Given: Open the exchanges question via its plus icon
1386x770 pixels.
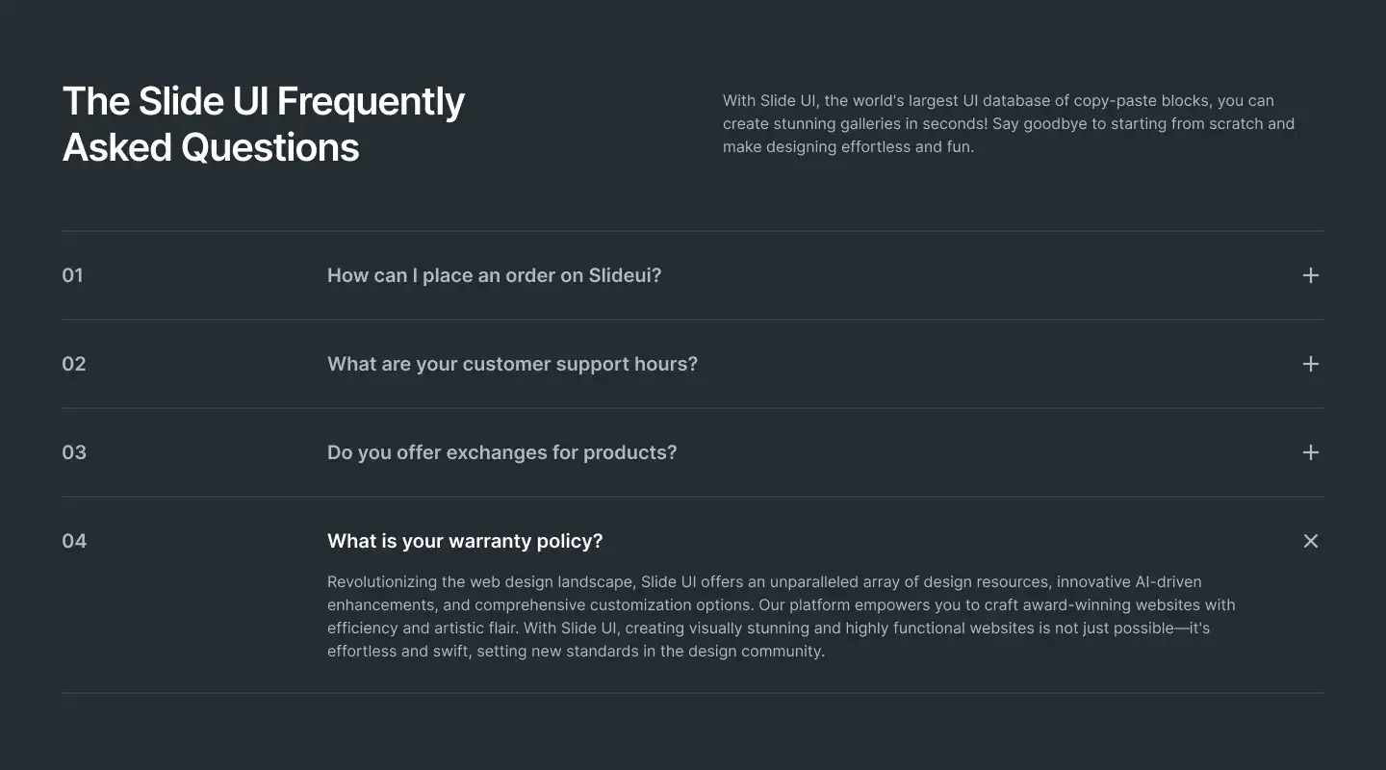Looking at the screenshot, I should 1310,452.
